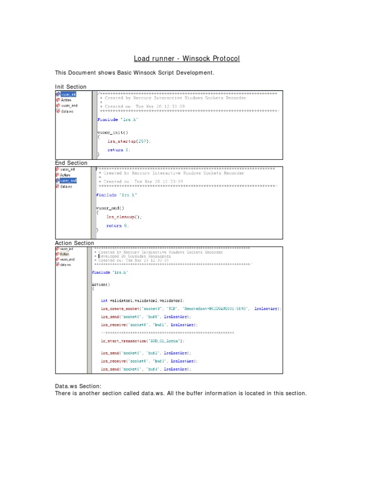Click the vuser_end icon in End Section tree

(x=57, y=181)
